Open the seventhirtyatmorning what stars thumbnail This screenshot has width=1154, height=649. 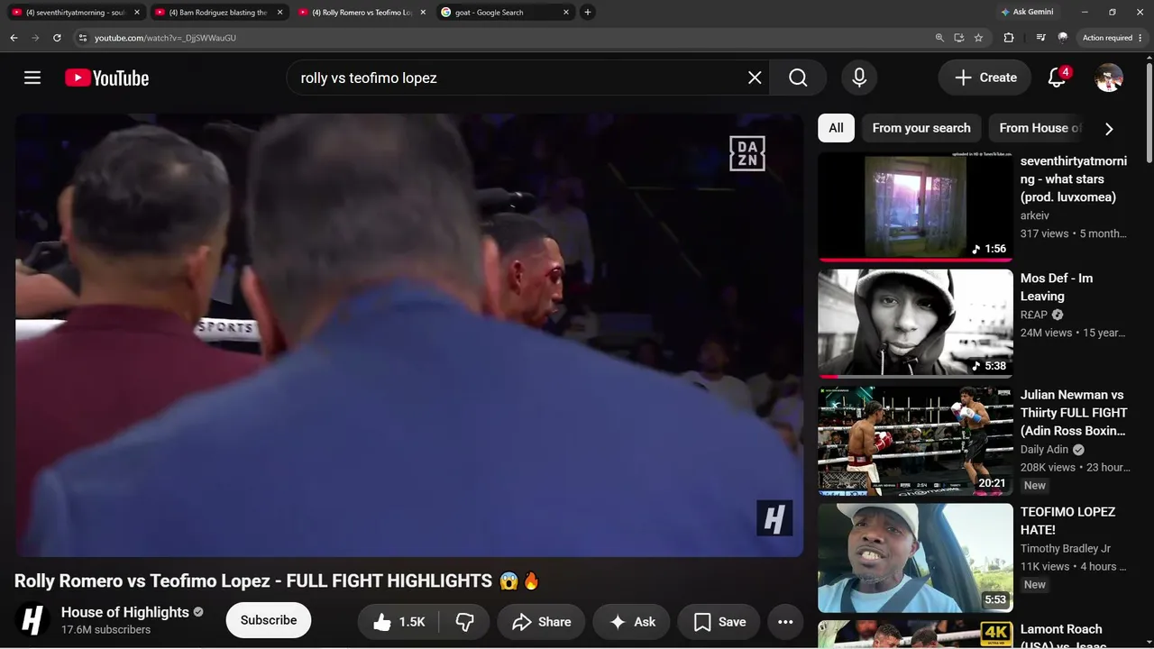click(915, 206)
